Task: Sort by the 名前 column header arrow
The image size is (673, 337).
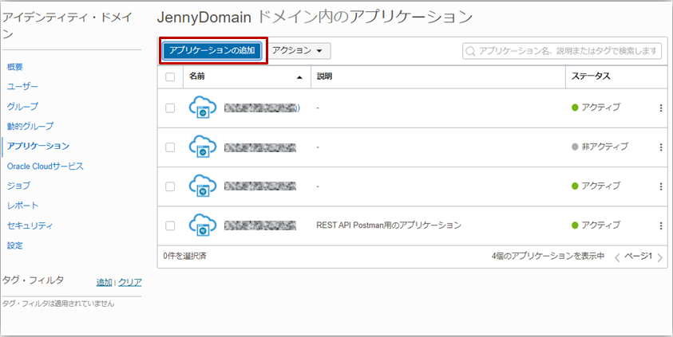Action: [x=300, y=77]
